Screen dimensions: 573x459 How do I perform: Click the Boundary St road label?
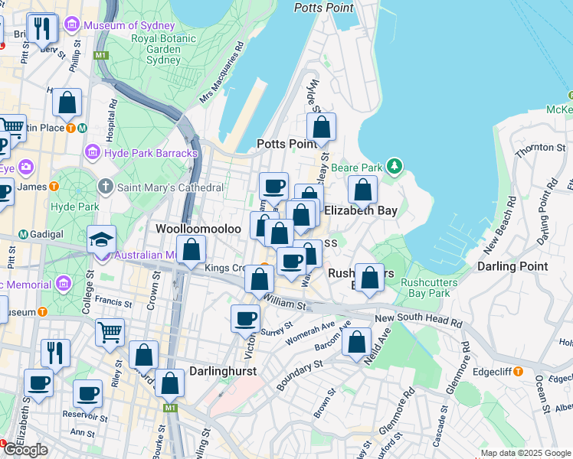click(300, 375)
